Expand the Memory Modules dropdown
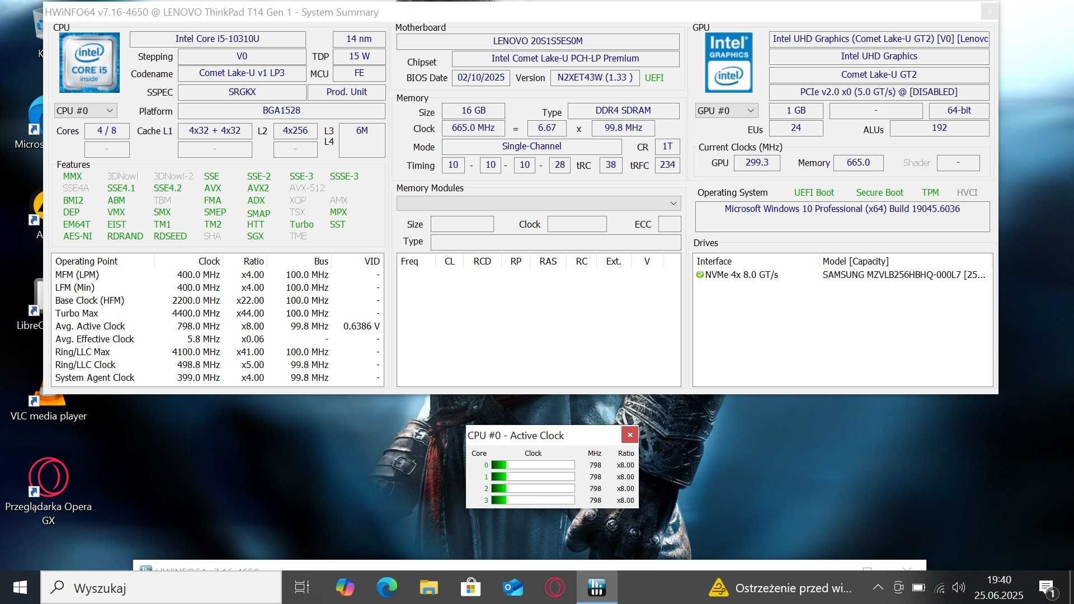This screenshot has width=1074, height=604. pyautogui.click(x=539, y=203)
